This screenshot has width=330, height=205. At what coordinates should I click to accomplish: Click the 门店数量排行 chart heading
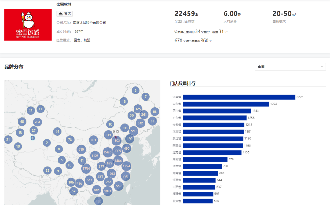click(x=183, y=83)
